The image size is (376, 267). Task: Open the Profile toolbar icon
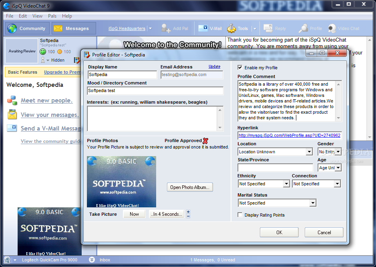[303, 28]
